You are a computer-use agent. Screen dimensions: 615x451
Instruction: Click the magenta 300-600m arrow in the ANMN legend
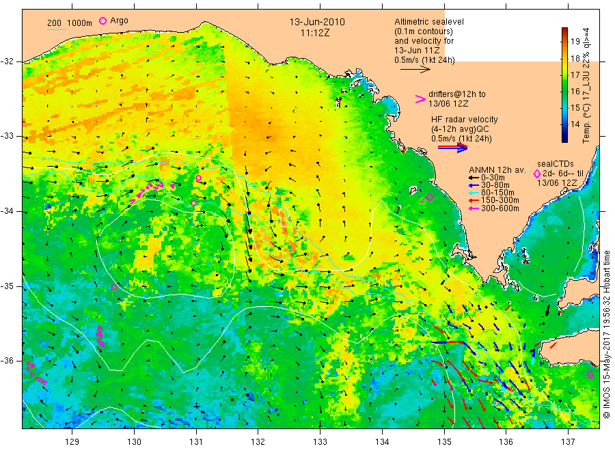pyautogui.click(x=474, y=208)
